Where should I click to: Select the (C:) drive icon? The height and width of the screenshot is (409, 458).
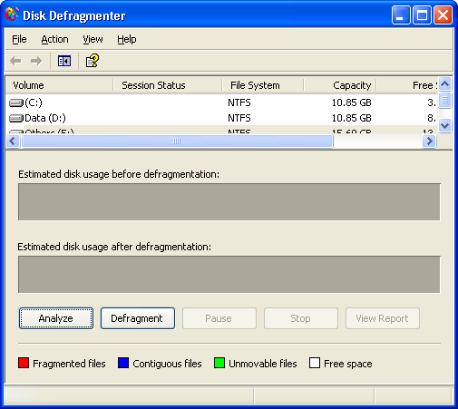[x=16, y=102]
